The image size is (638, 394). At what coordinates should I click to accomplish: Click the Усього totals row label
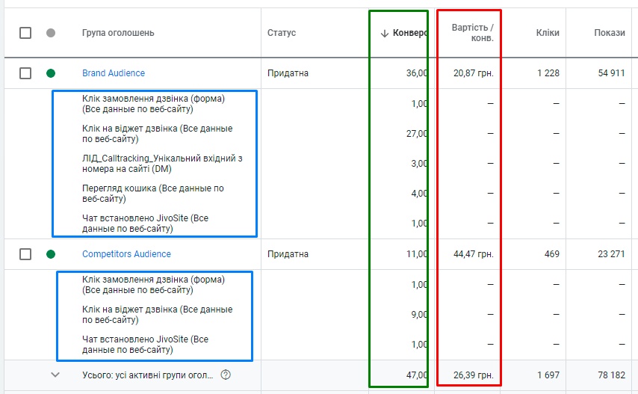tap(147, 375)
